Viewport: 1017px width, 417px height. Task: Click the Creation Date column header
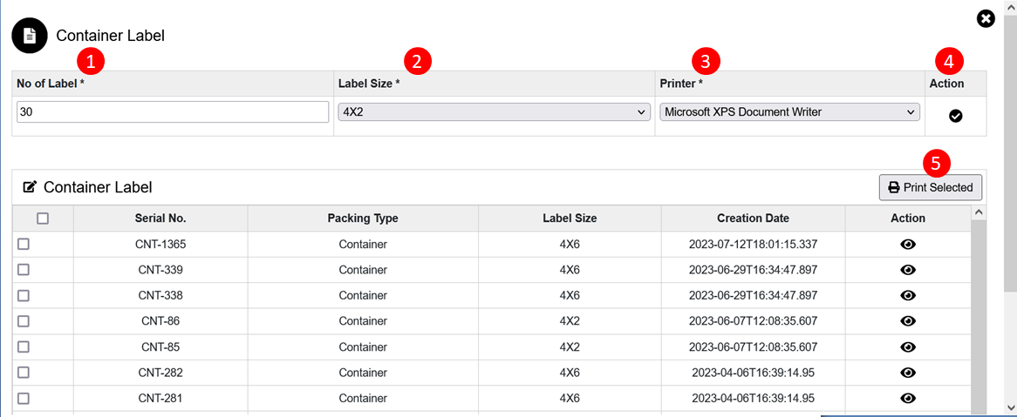coord(753,219)
